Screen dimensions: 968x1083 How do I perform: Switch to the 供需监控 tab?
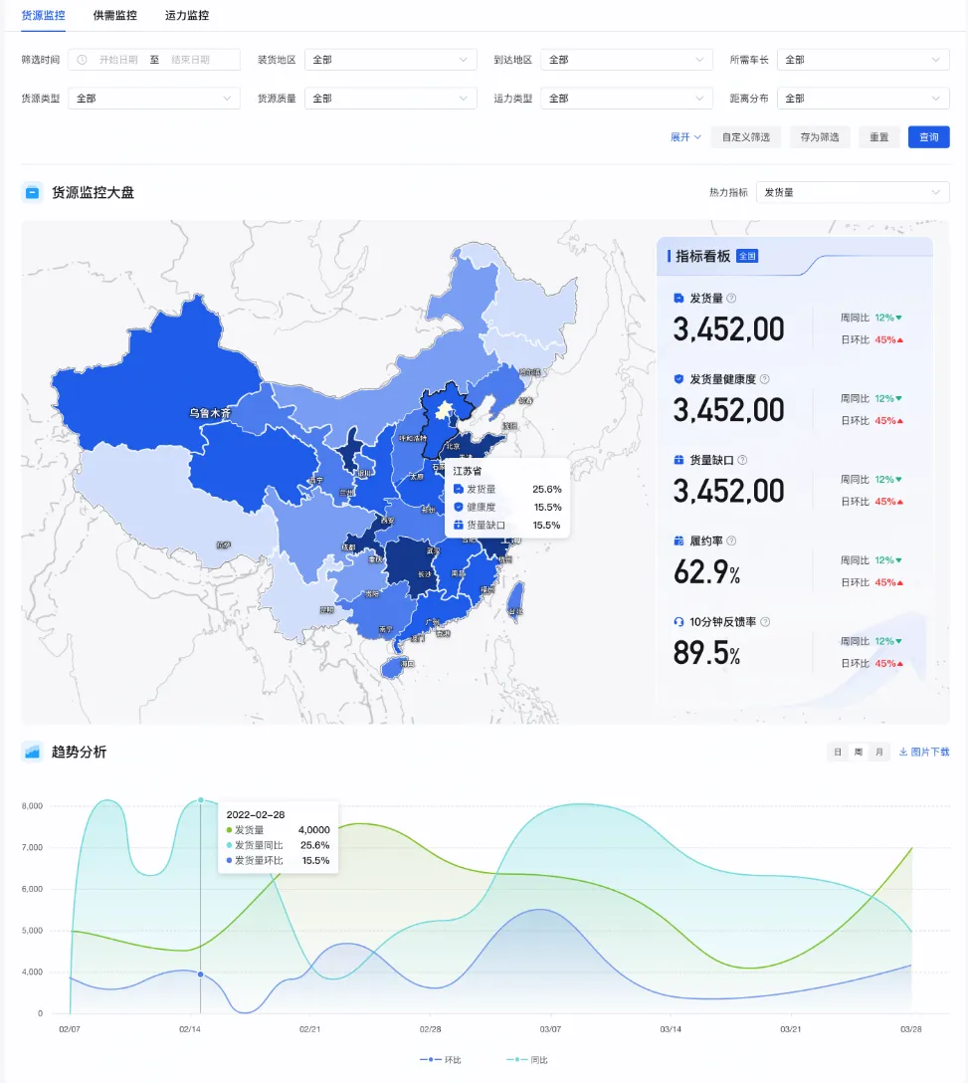point(117,15)
